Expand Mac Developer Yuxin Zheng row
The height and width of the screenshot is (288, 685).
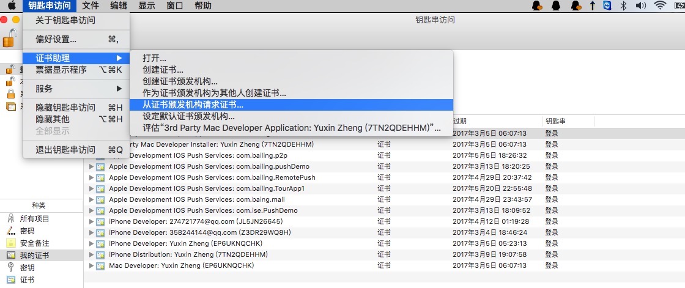tap(91, 265)
